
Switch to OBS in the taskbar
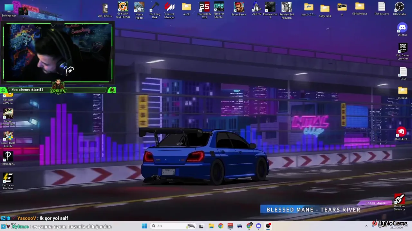(268, 226)
